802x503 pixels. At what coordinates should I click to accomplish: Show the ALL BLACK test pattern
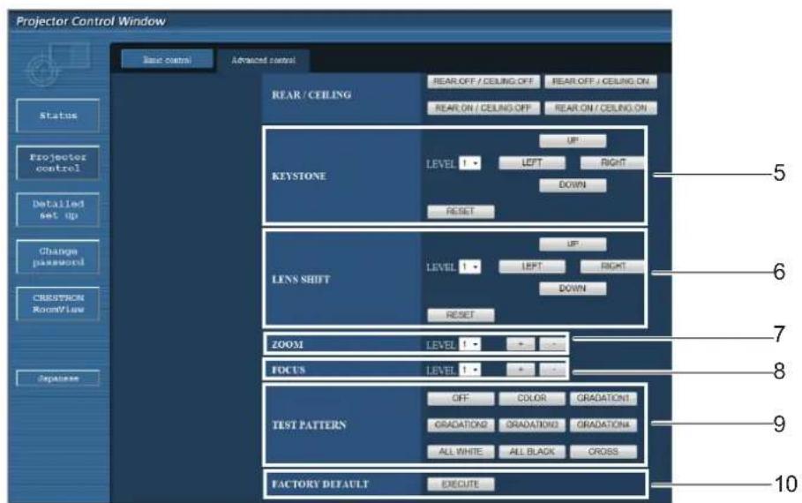click(532, 452)
